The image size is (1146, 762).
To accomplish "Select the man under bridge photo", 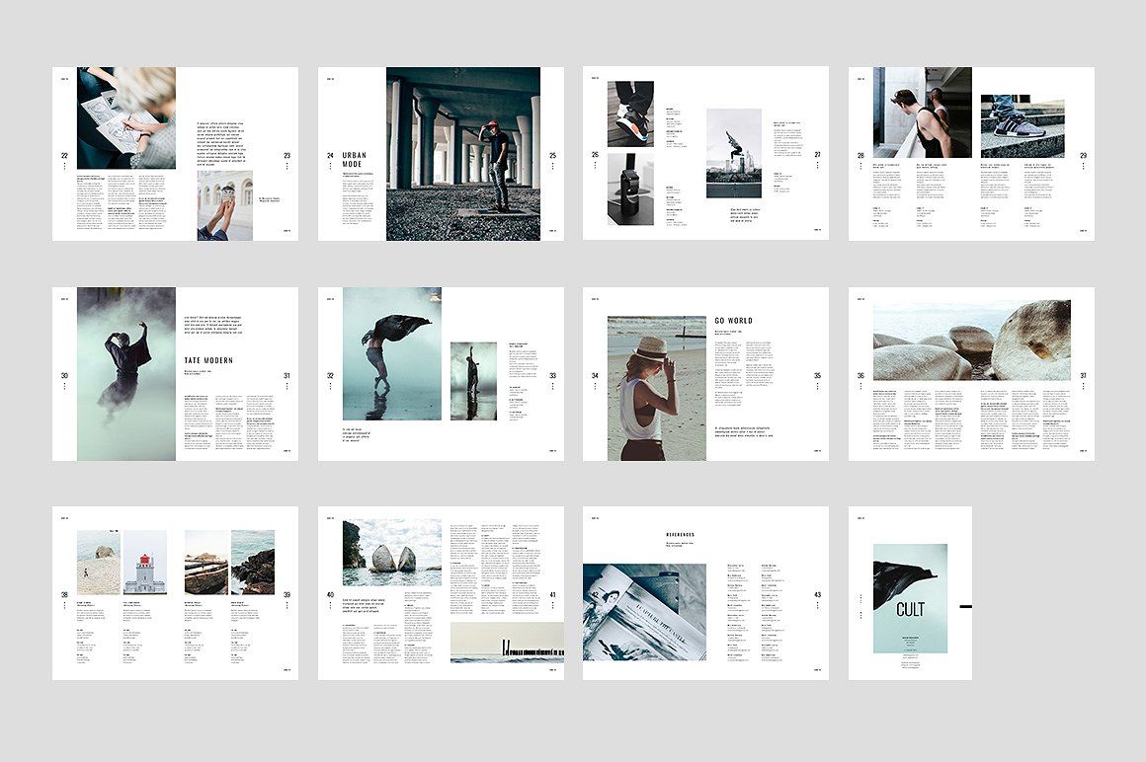I will pos(462,153).
